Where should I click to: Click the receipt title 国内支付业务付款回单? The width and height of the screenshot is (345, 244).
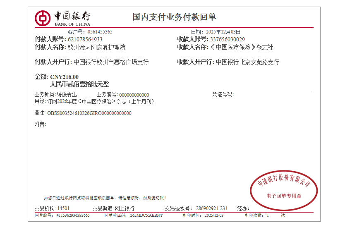174,17
